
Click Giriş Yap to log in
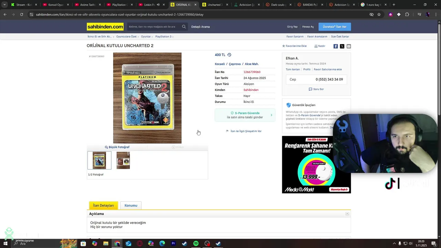pos(292,27)
